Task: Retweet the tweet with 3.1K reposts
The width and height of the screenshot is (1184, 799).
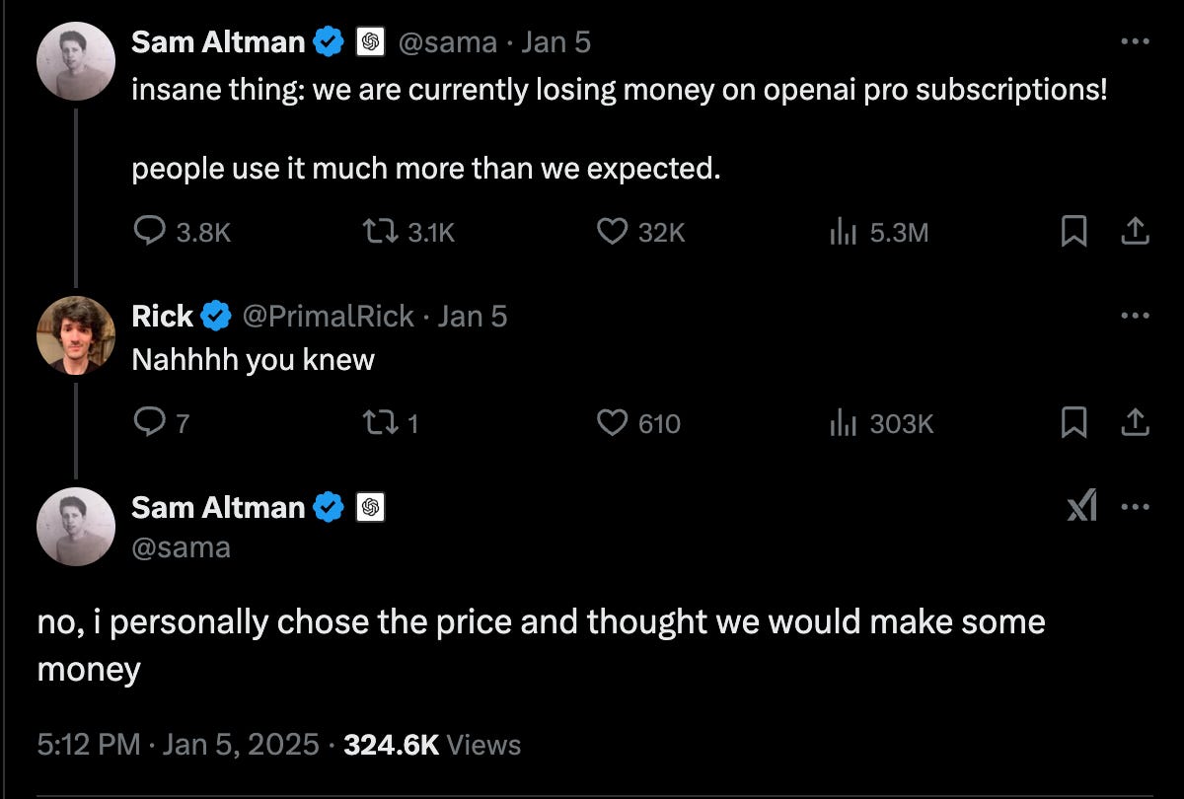Action: pyautogui.click(x=409, y=233)
